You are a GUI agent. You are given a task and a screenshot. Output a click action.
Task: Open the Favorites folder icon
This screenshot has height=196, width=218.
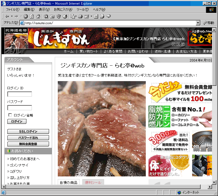coord(52,16)
